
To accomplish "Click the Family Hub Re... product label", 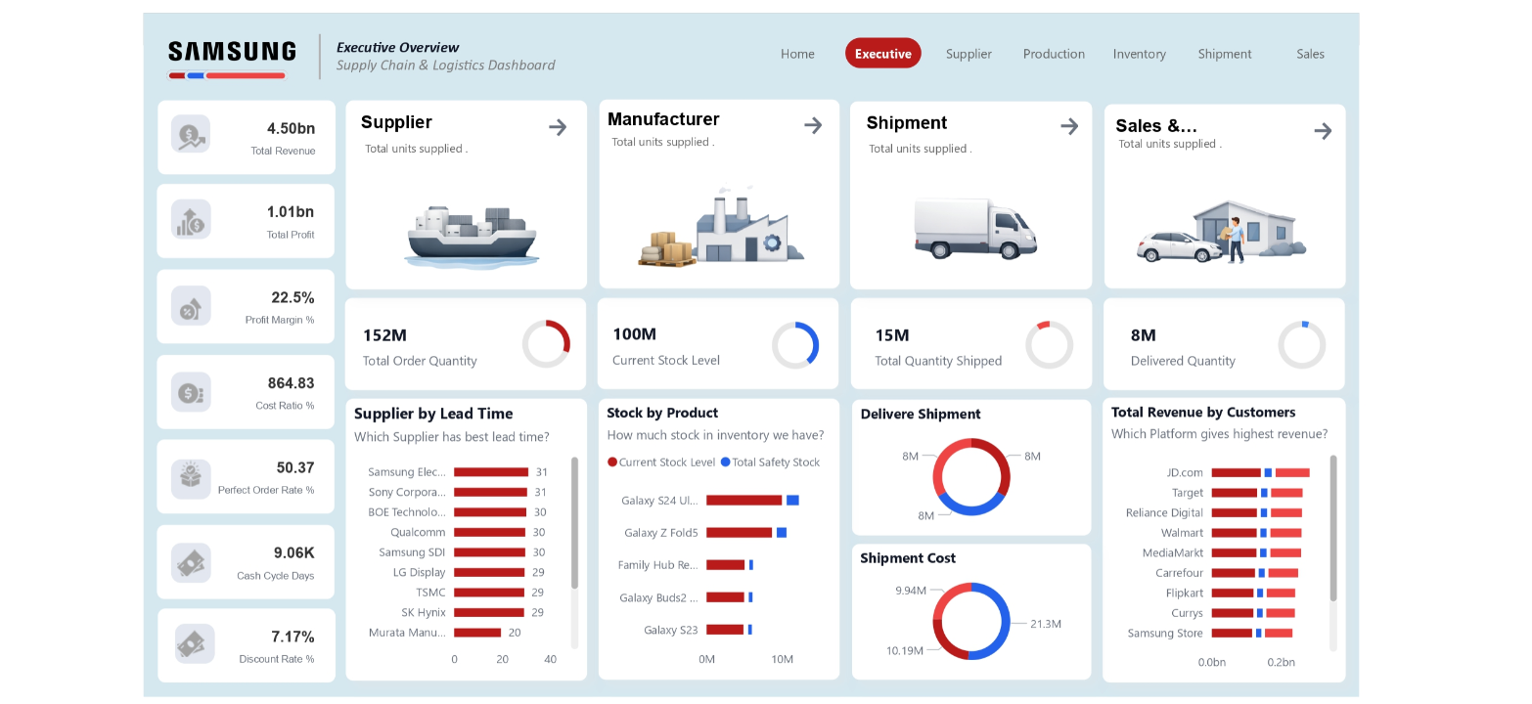I will coord(658,565).
